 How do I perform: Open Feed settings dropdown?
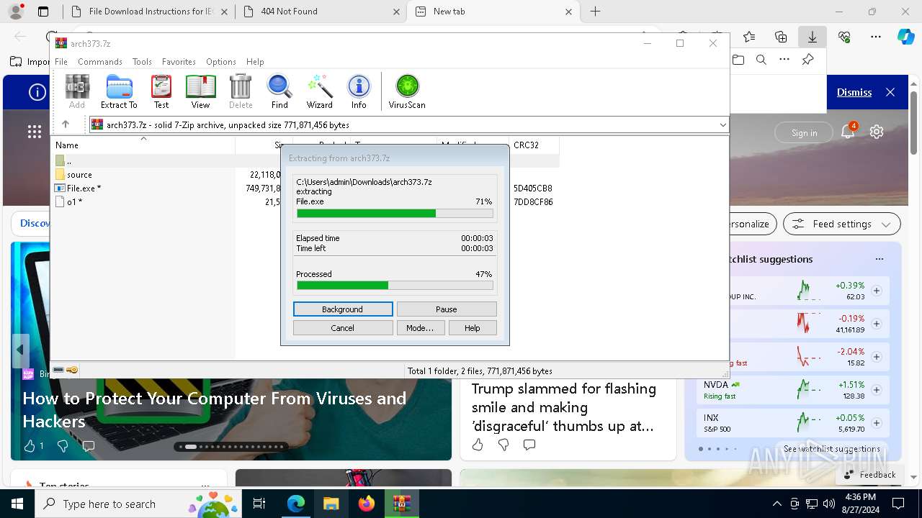841,224
